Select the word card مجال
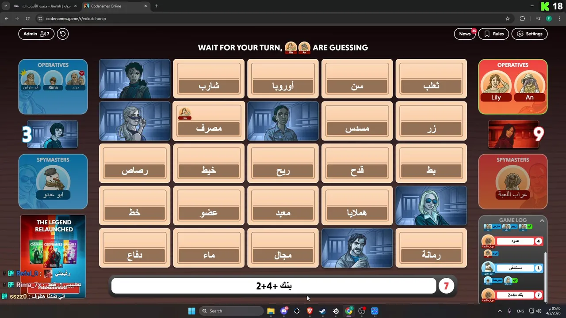 [283, 248]
